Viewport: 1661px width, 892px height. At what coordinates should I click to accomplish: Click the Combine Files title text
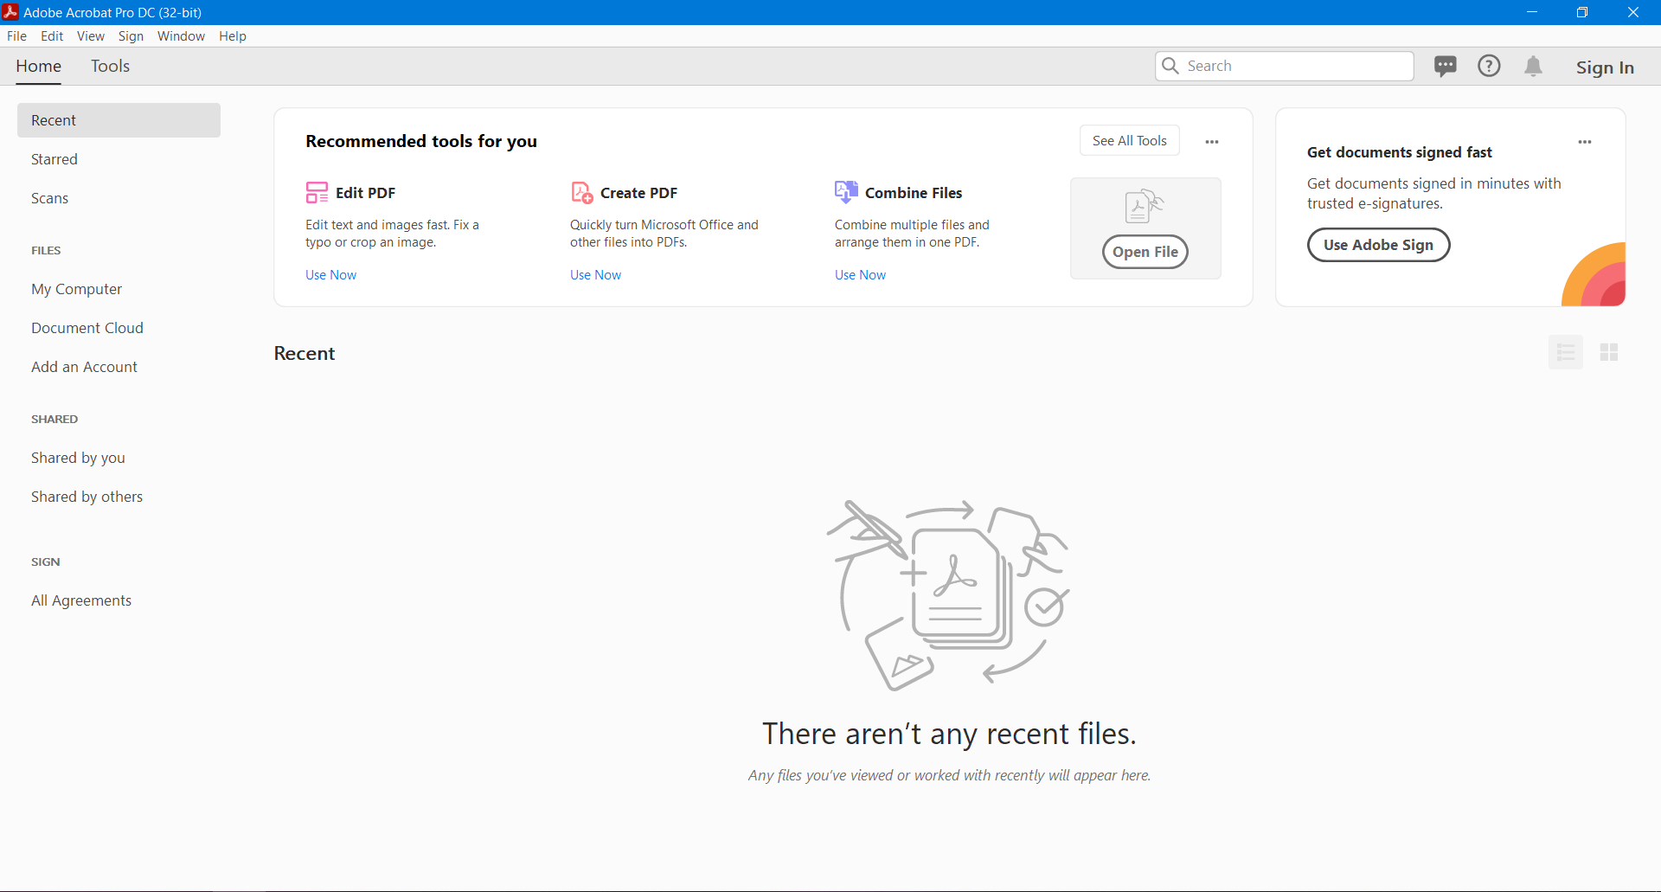point(914,193)
